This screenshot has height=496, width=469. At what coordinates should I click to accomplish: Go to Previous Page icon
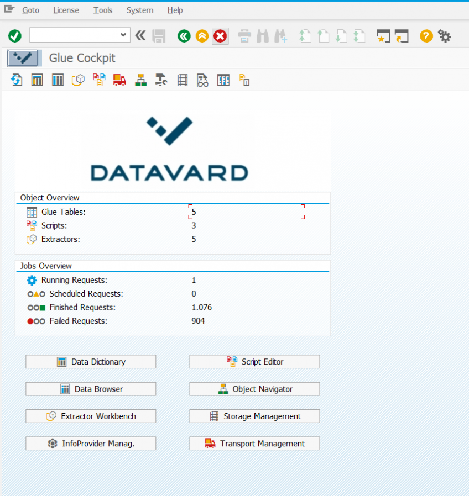[x=324, y=36]
